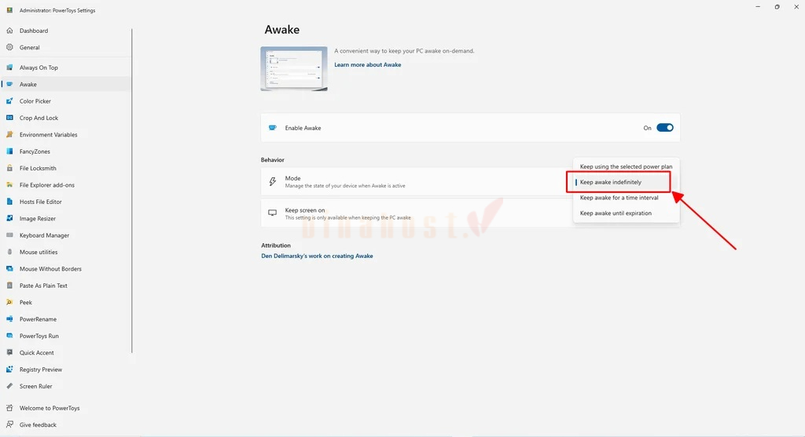Click the Quick Accent icon
This screenshot has width=805, height=437.
[x=9, y=352]
